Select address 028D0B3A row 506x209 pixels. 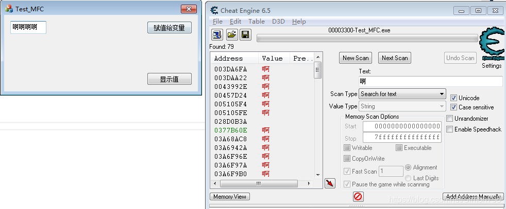(262, 122)
